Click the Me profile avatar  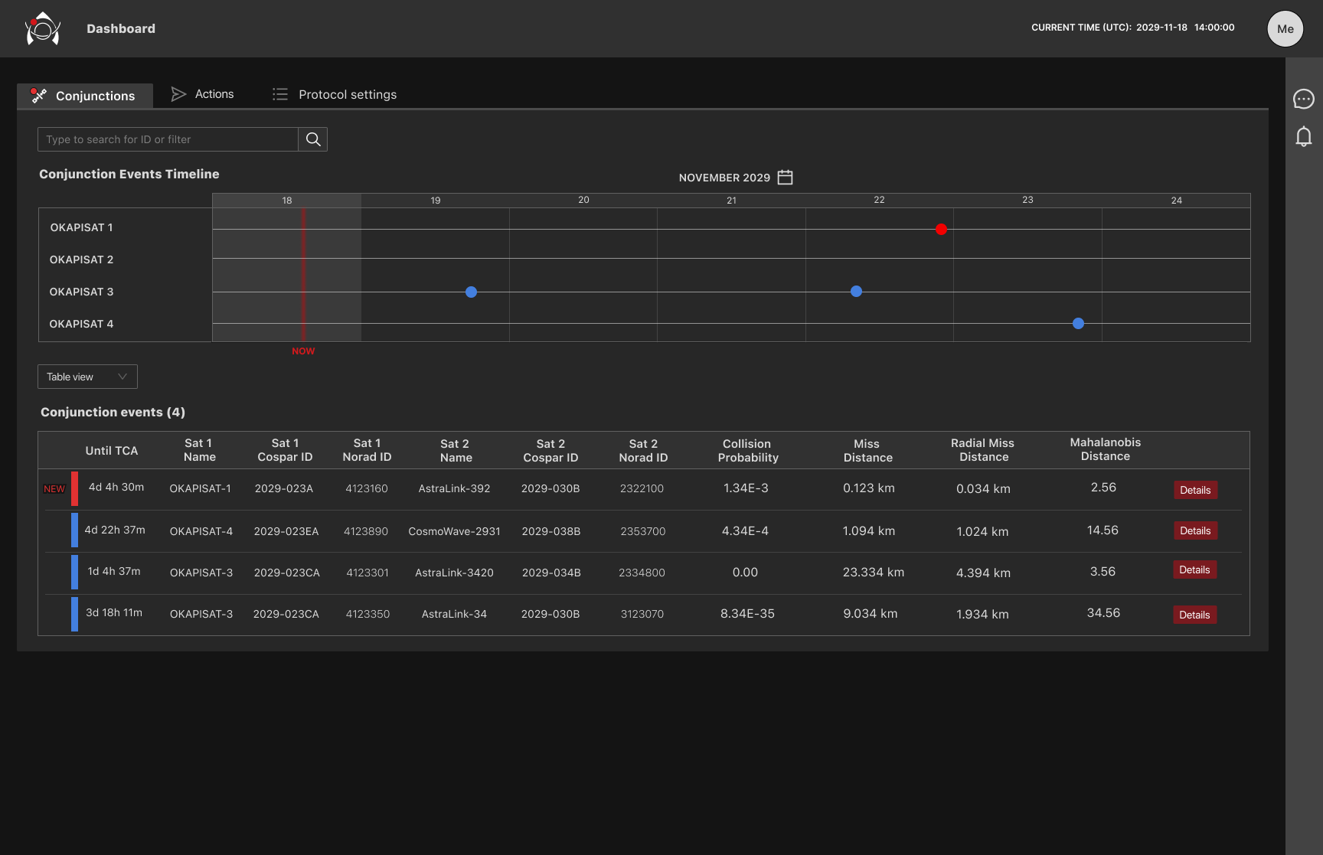(x=1285, y=29)
